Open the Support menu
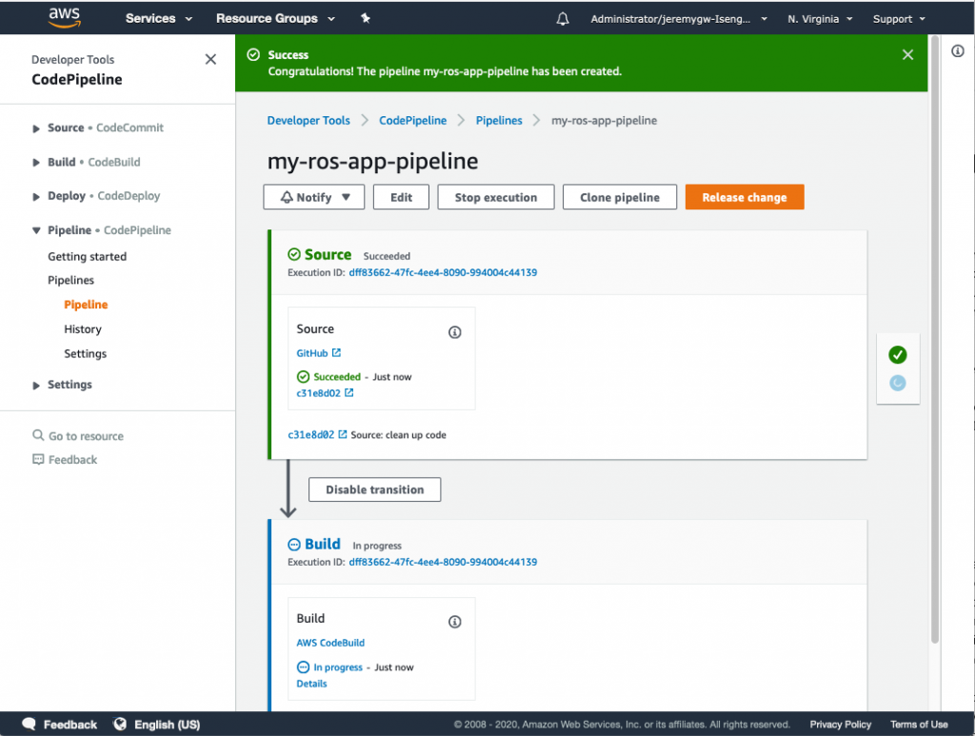This screenshot has height=736, width=975. 899,19
